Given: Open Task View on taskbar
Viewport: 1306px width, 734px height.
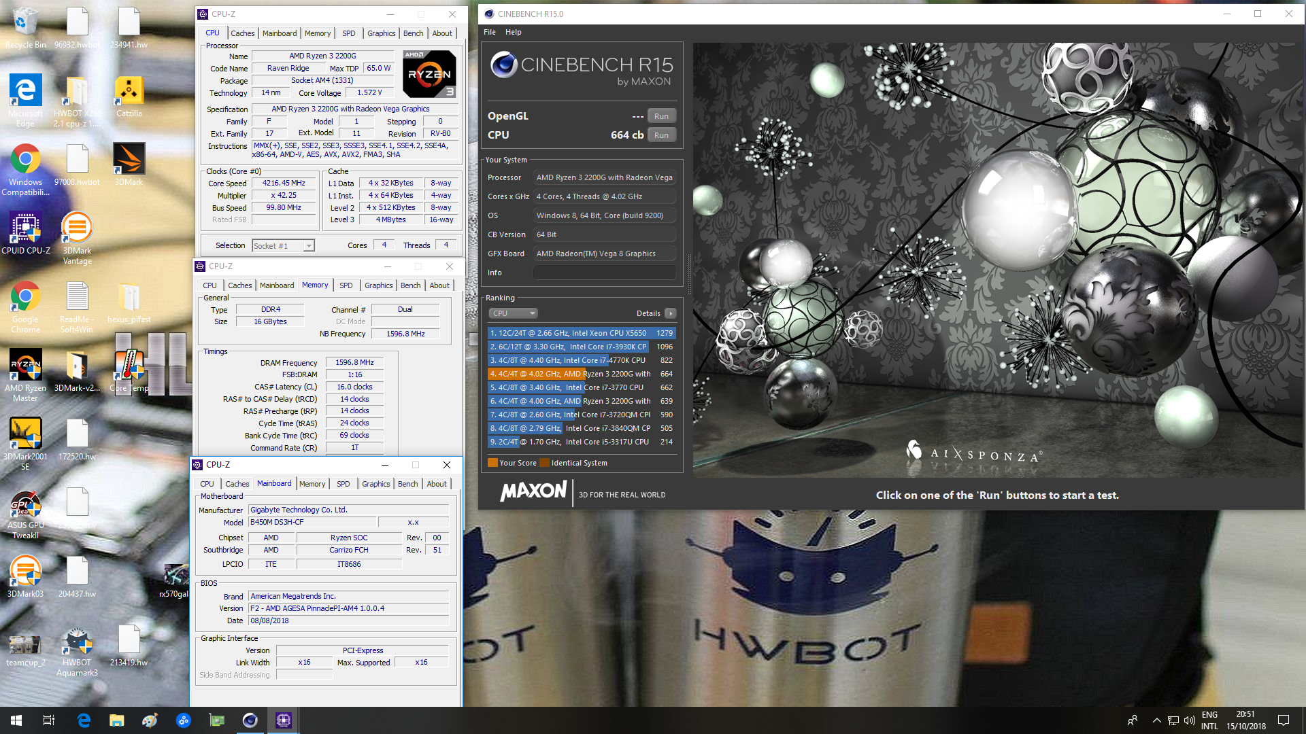Looking at the screenshot, I should (49, 720).
